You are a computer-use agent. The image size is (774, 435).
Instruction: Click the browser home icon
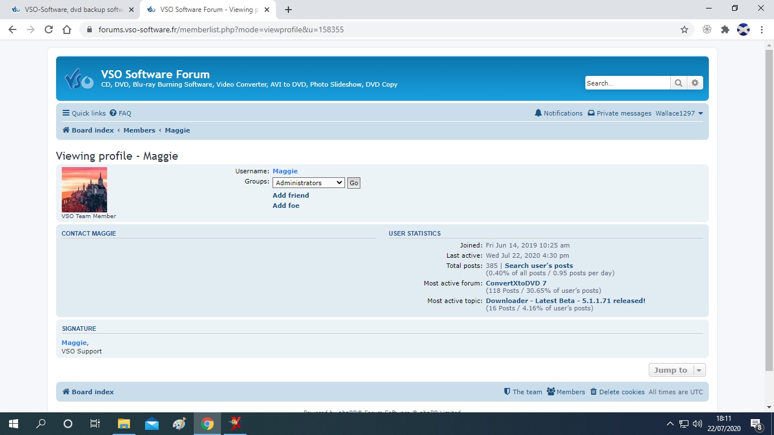67,29
